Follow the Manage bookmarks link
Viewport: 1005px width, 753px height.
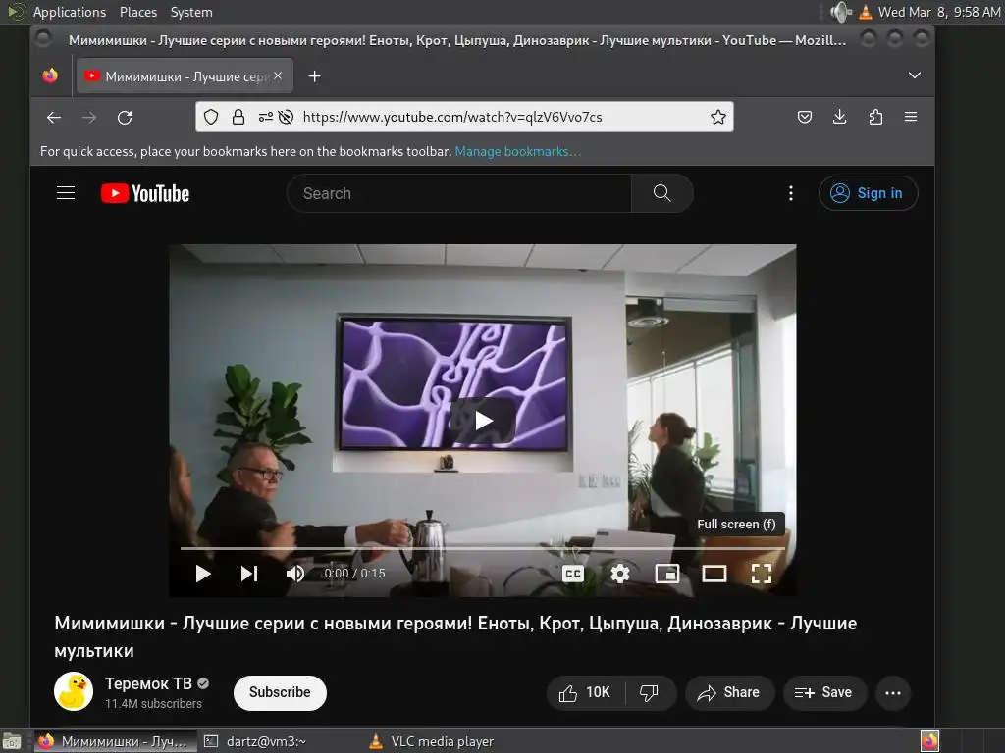click(x=518, y=152)
